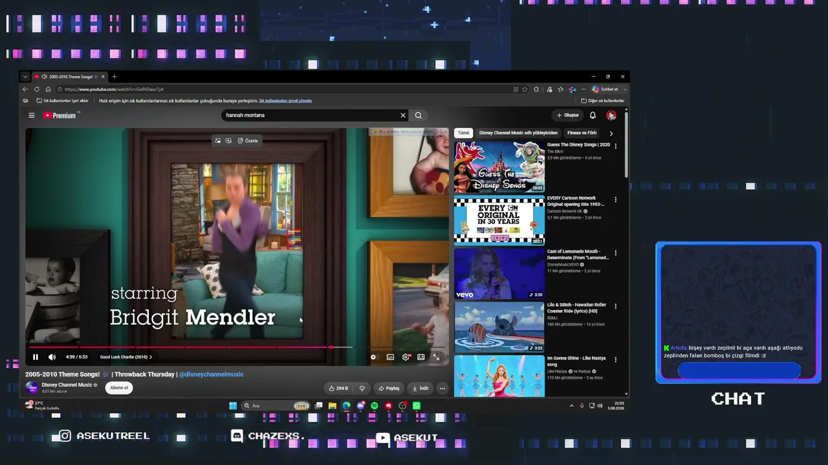The width and height of the screenshot is (828, 465).
Task: Enter fullscreen on the video player
Action: (x=436, y=357)
